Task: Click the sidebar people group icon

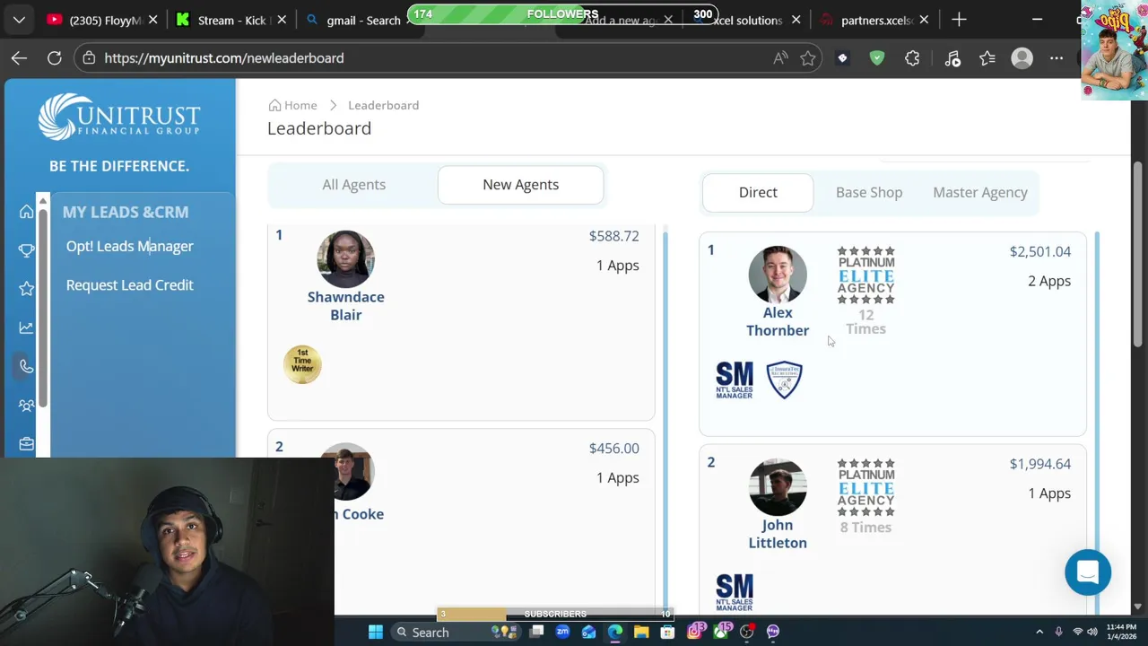Action: tap(27, 406)
